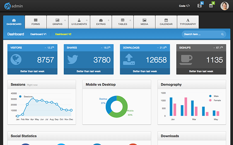This screenshot has width=233, height=145.
Task: Open the Typography tab
Action: (x=188, y=22)
